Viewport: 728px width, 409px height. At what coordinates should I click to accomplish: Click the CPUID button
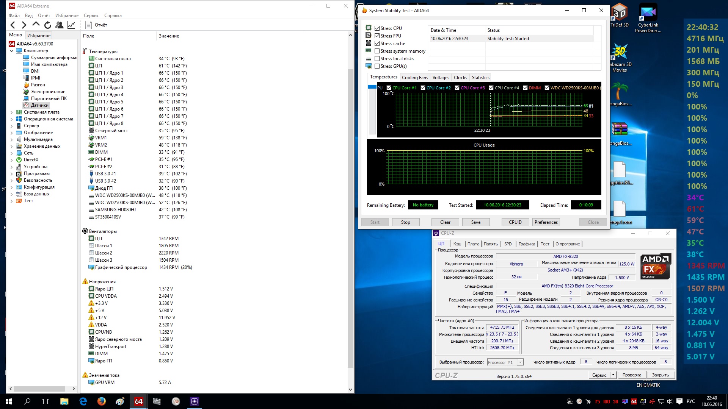(x=515, y=222)
